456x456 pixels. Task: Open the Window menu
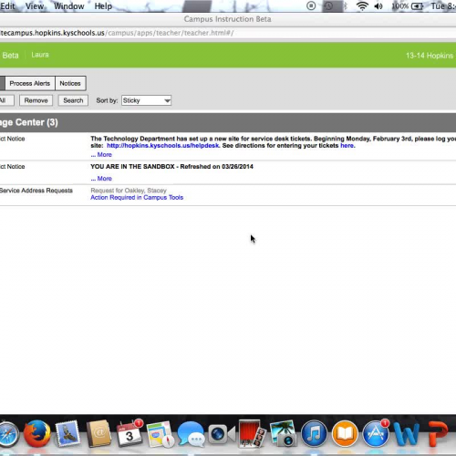(69, 6)
